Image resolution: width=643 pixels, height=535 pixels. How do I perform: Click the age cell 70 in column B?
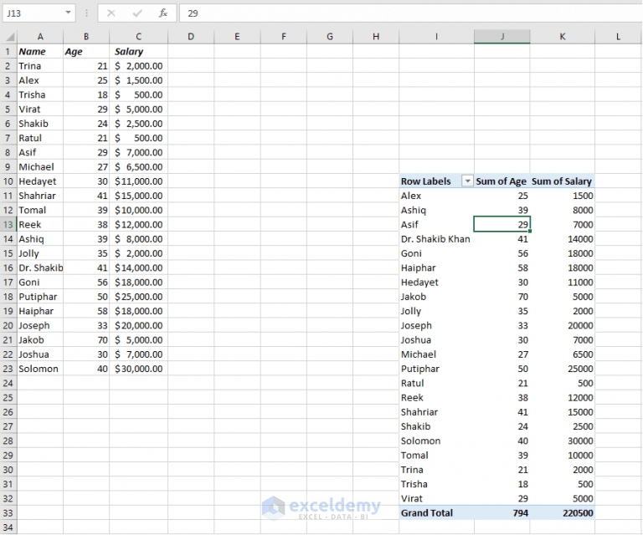(x=86, y=339)
